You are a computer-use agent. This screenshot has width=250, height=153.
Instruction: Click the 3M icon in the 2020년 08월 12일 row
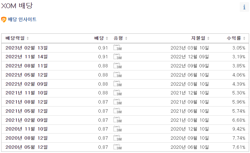coord(117,138)
